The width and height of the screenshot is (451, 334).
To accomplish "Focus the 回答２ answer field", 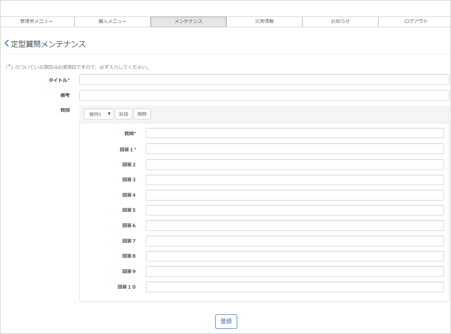I will coord(294,165).
